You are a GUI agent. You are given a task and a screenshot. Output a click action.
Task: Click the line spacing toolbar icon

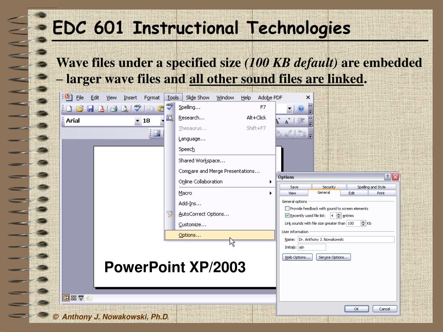click(301, 121)
